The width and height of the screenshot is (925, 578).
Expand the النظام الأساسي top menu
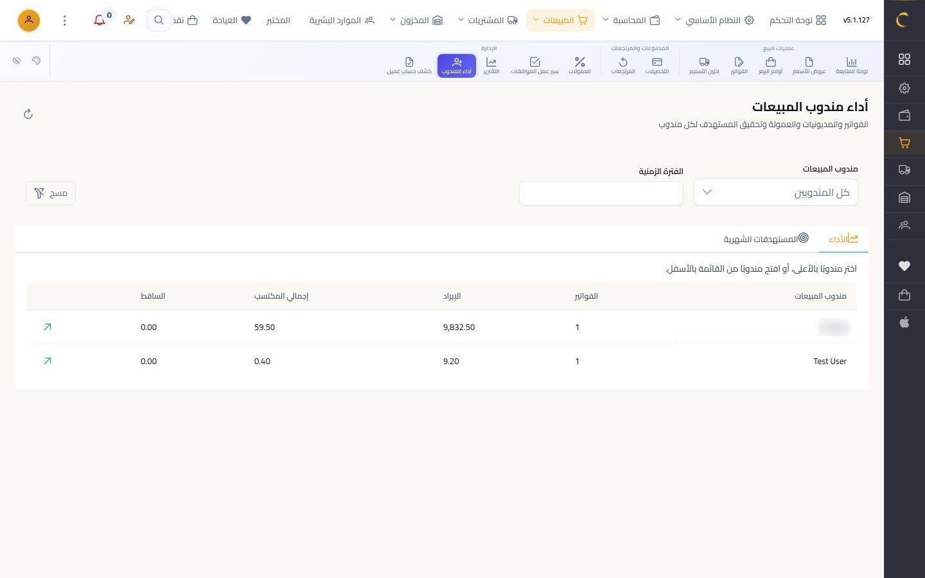tap(714, 21)
